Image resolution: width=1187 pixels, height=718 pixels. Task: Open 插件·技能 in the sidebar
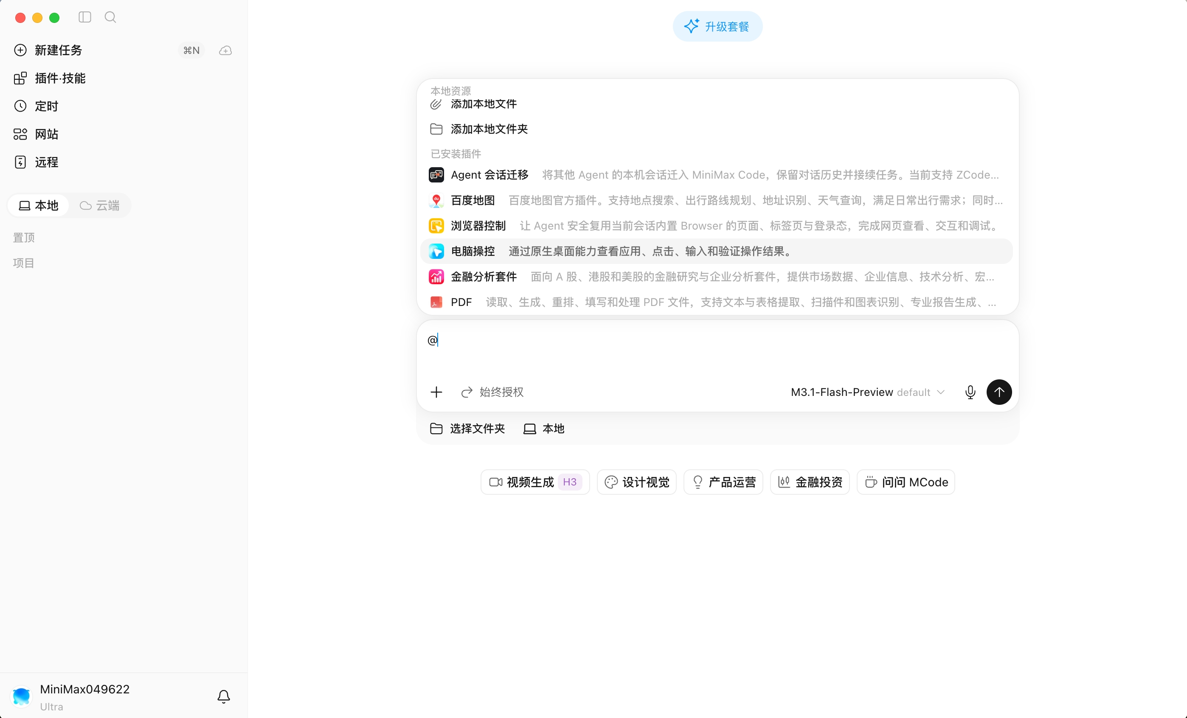50,78
